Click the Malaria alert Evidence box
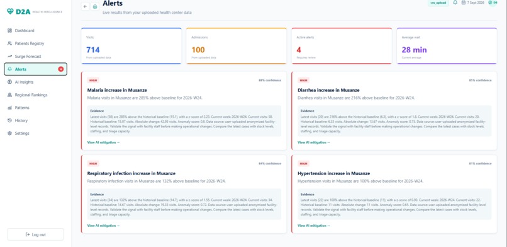 pyautogui.click(x=184, y=121)
